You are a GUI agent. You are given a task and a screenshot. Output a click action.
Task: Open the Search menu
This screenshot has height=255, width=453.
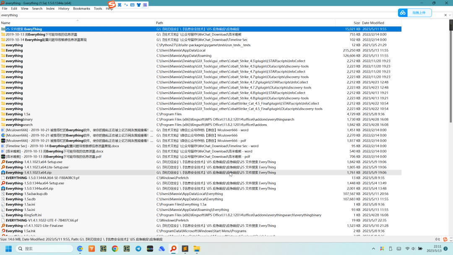coord(37,8)
